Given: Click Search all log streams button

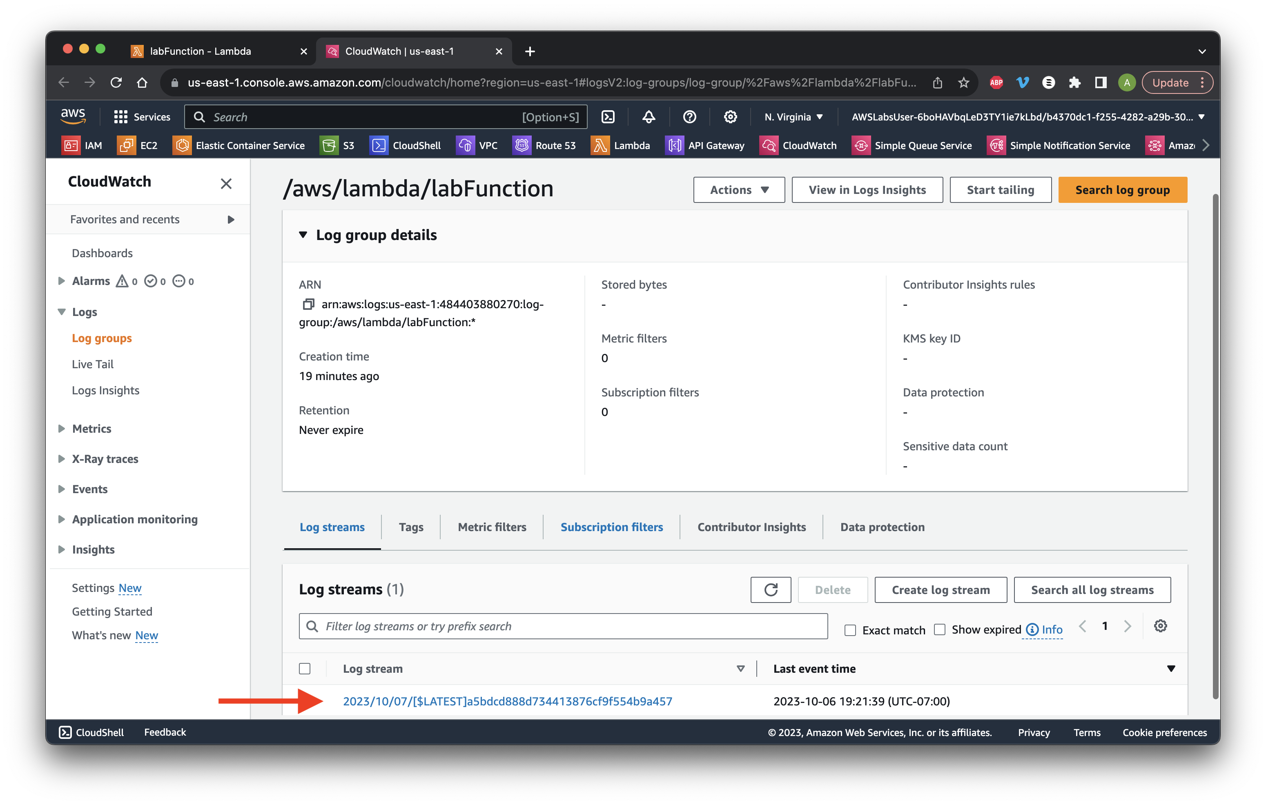Looking at the screenshot, I should point(1092,589).
